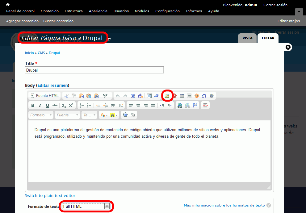Switch to the VISTA tab
Image resolution: width=306 pixels, height=213 pixels.
pos(247,38)
